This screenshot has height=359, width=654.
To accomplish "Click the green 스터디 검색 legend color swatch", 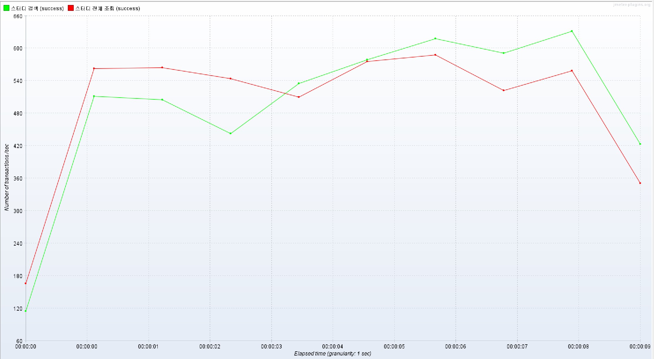I will [x=6, y=8].
